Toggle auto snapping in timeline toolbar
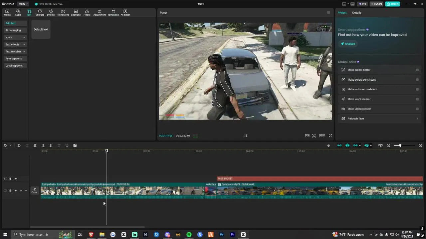This screenshot has width=426, height=239. [x=347, y=145]
